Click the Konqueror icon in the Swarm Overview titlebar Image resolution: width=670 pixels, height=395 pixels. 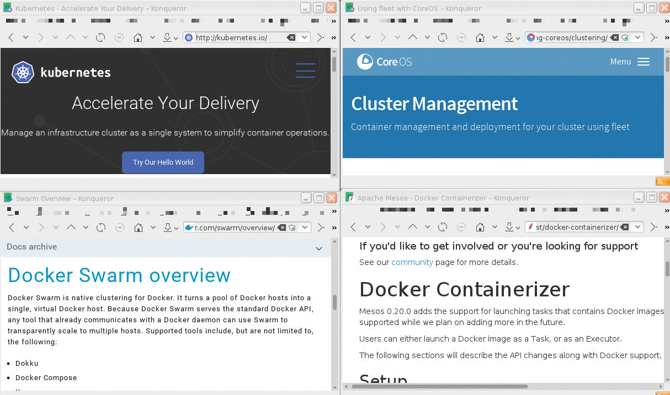[7, 197]
